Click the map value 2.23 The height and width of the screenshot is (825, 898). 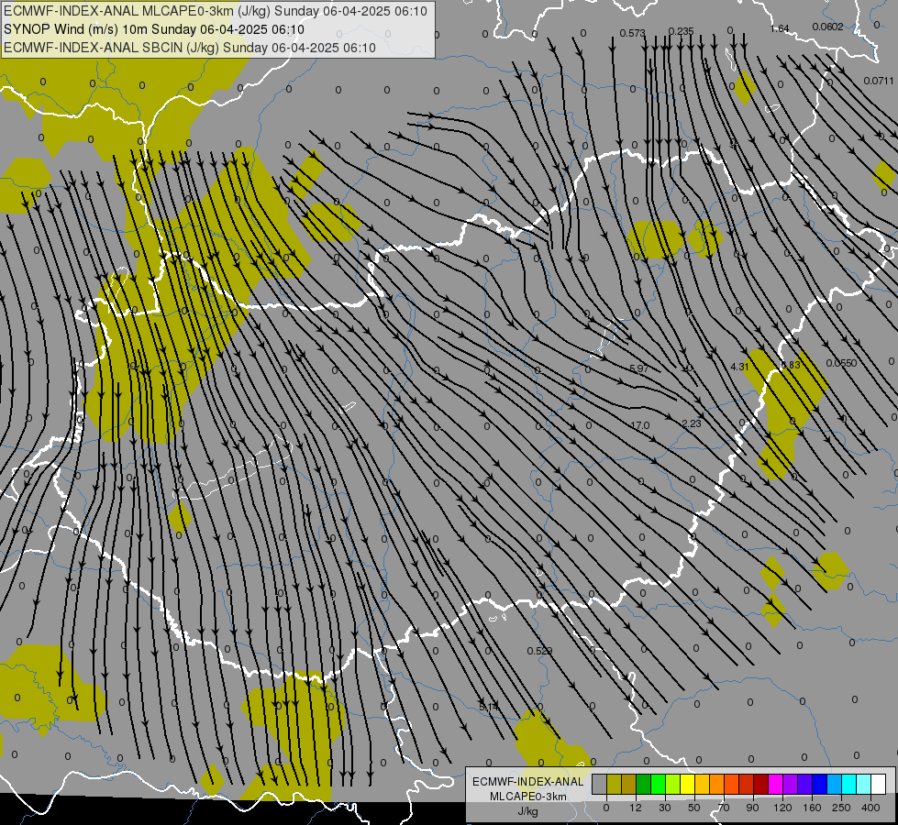coord(692,423)
